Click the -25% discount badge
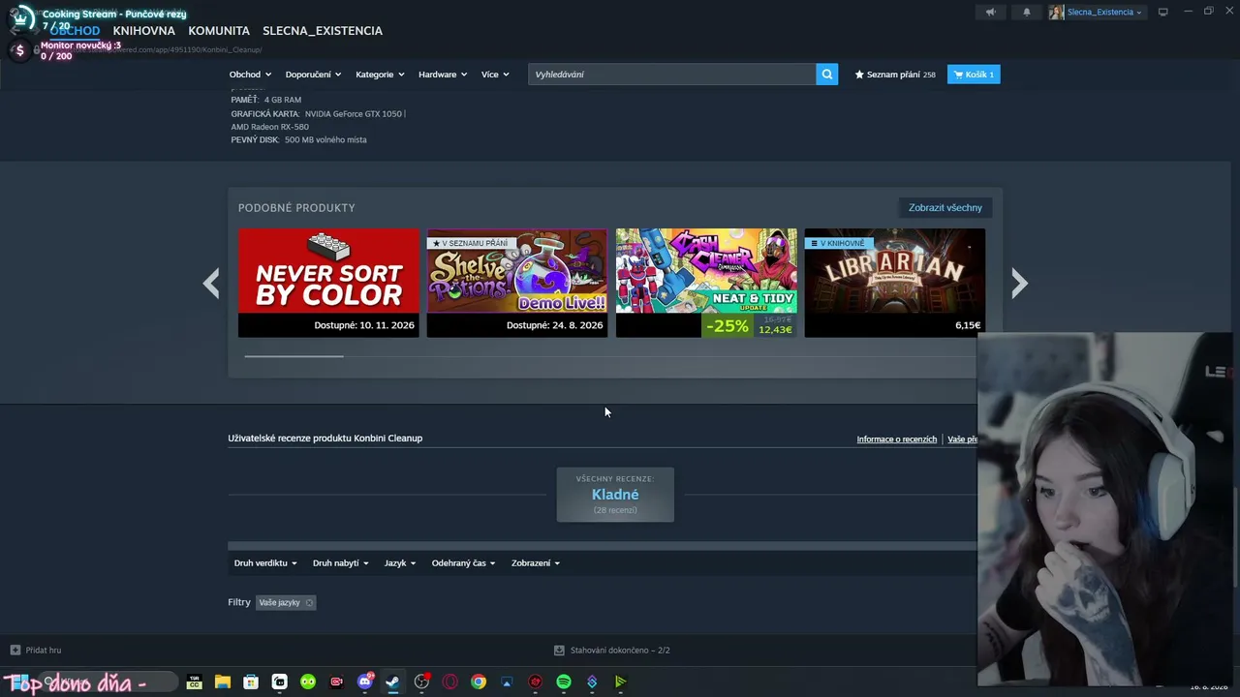 point(728,326)
